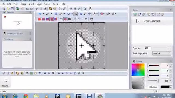Viewport: 175px width, 98px height.
Task: Click the add layer icon in Layer panel
Action: coord(135,14)
